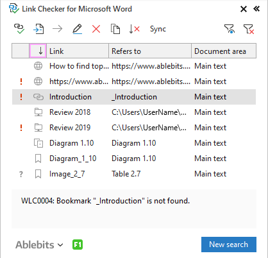Select the Introduction link cell

[71, 97]
